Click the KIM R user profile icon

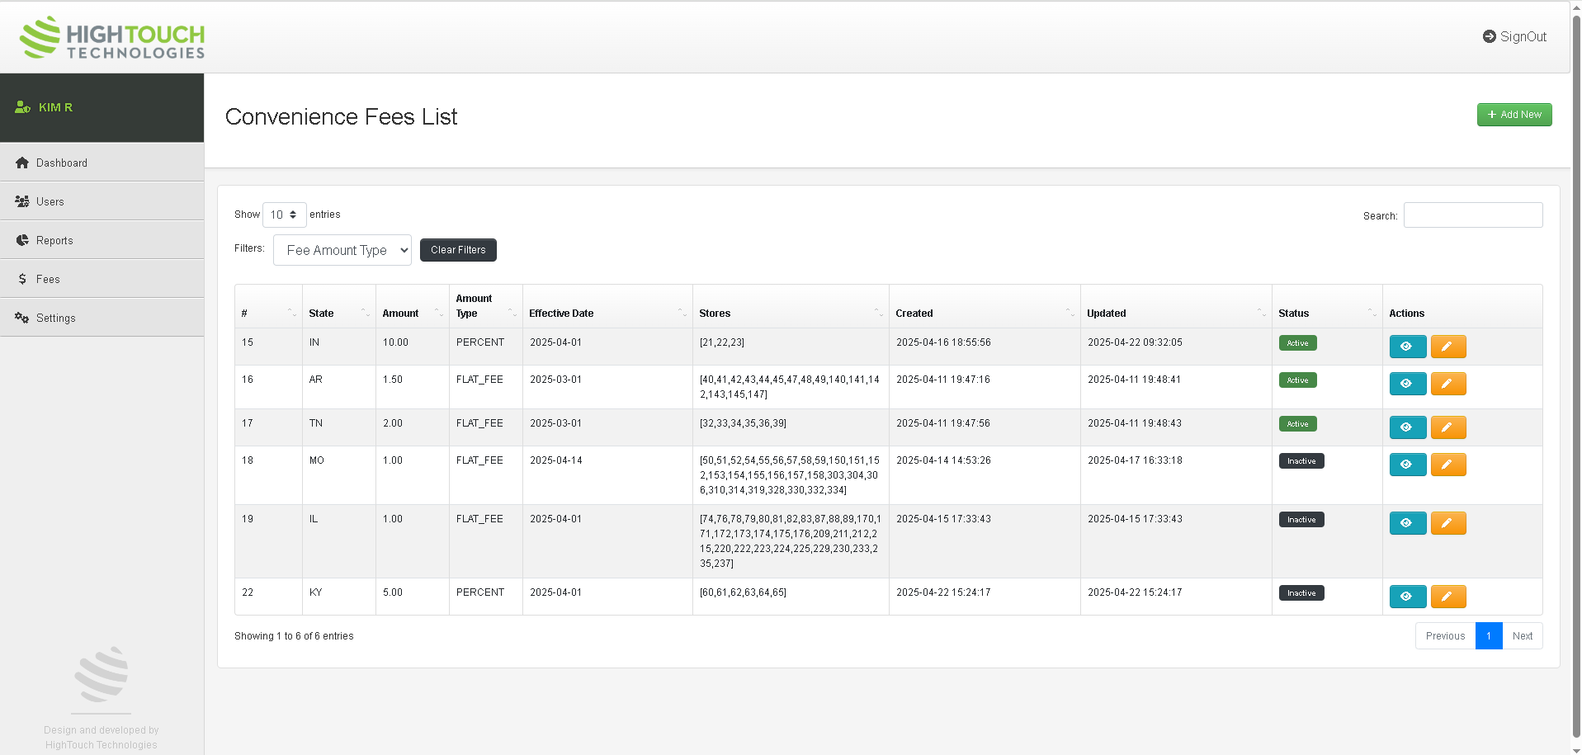[x=22, y=107]
